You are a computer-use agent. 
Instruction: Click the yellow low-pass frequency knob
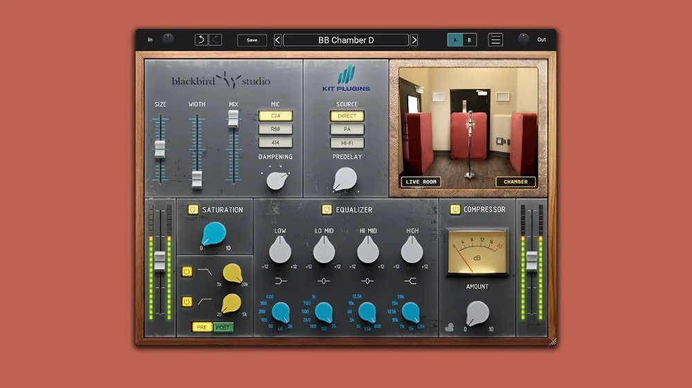(232, 273)
